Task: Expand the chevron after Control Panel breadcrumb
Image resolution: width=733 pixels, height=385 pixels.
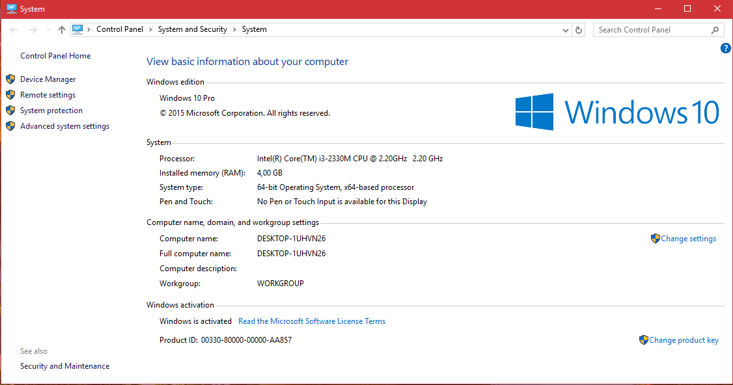Action: [x=151, y=30]
